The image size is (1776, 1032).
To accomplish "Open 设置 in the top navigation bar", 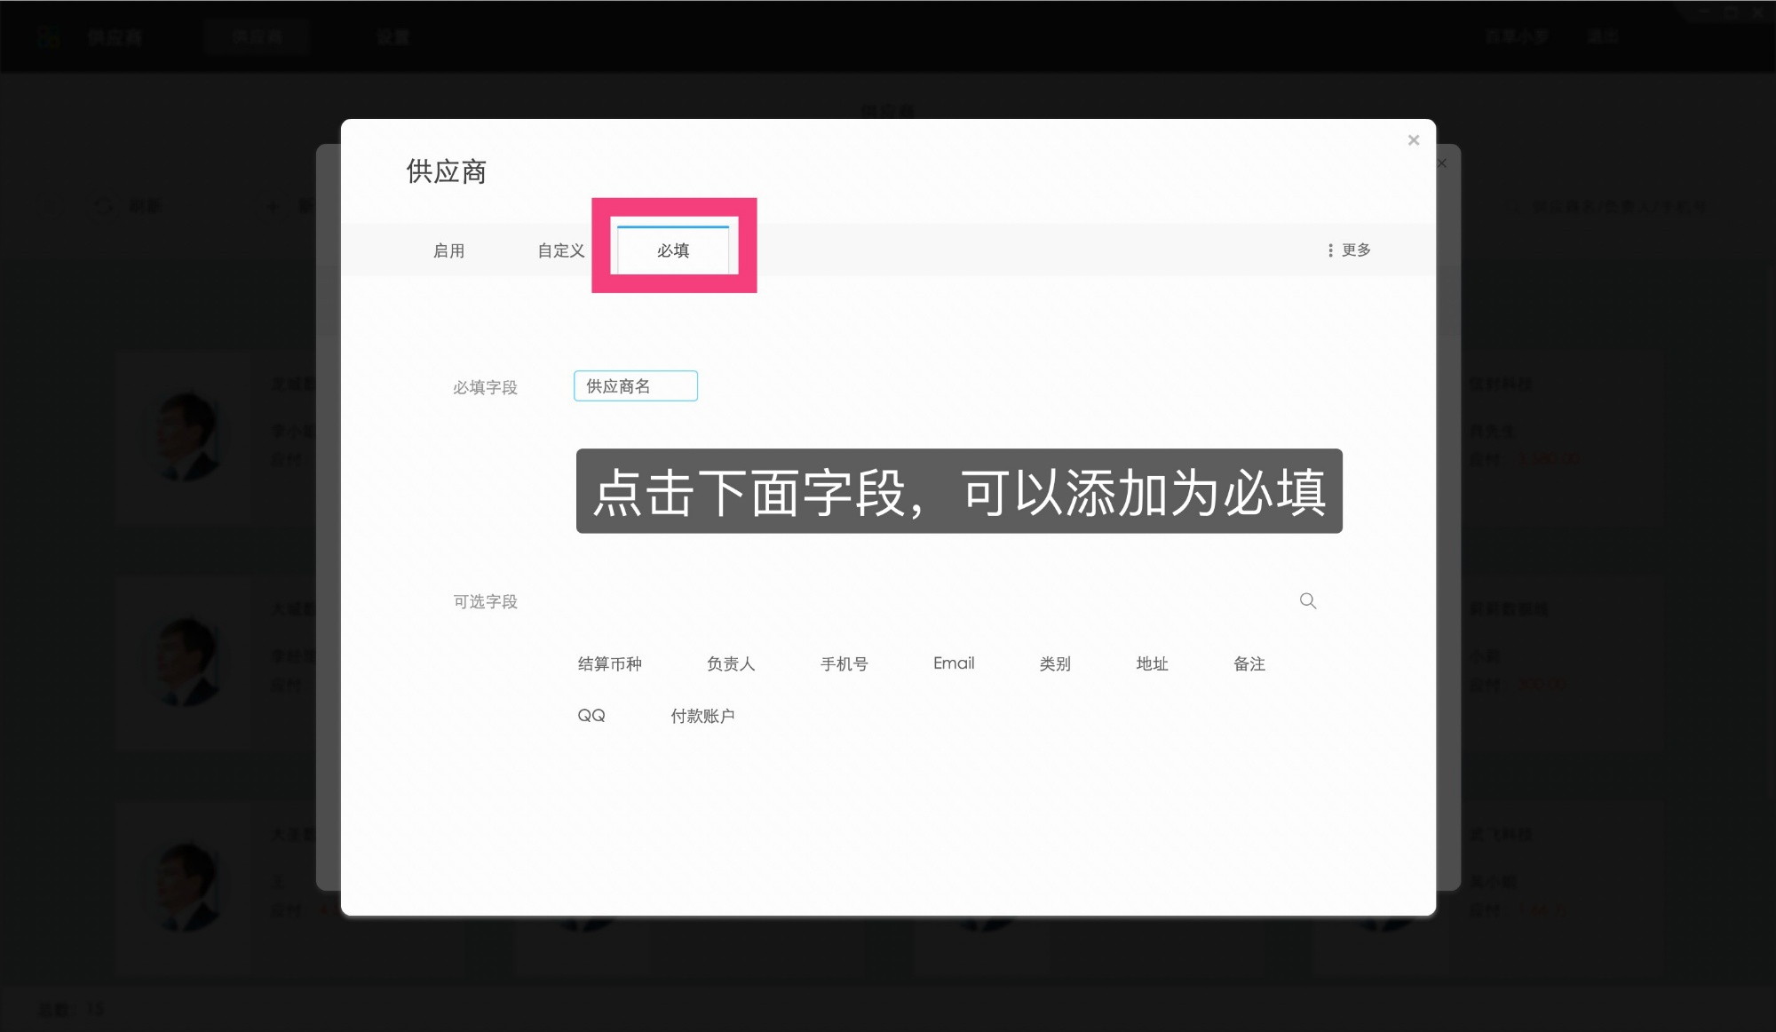I will (393, 37).
